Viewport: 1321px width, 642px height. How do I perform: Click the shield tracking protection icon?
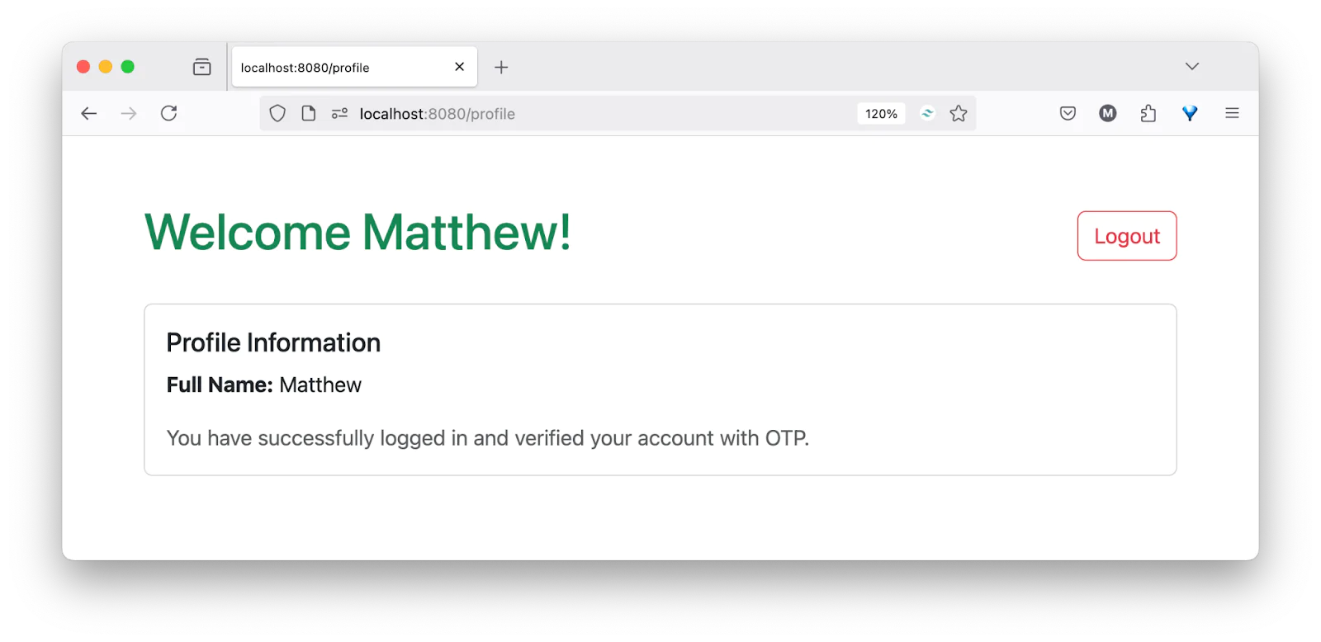click(277, 113)
